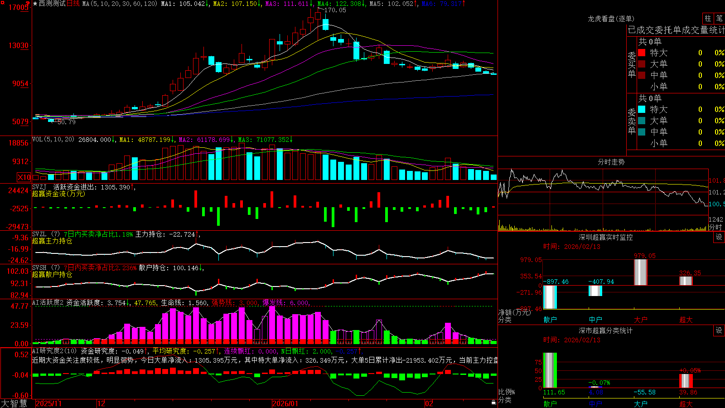This screenshot has height=408, width=725.
Task: Click MA6: 79.317 value
Action: click(443, 4)
